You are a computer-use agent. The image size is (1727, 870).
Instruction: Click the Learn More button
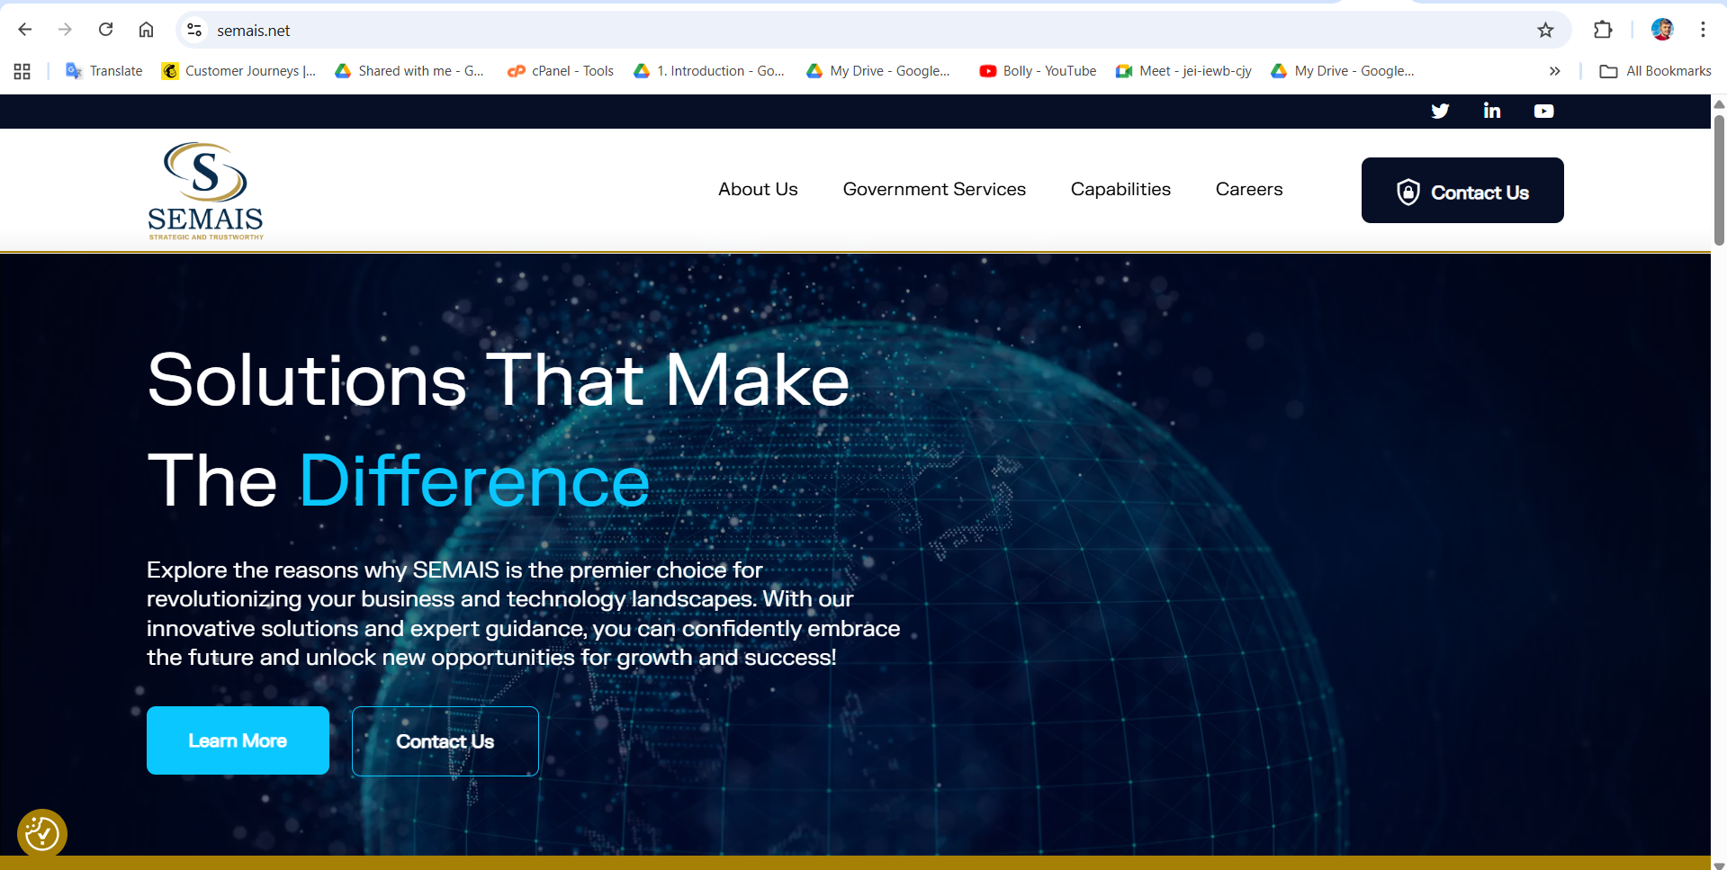237,740
